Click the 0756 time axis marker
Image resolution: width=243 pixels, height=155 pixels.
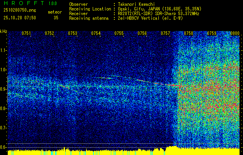[142, 33]
